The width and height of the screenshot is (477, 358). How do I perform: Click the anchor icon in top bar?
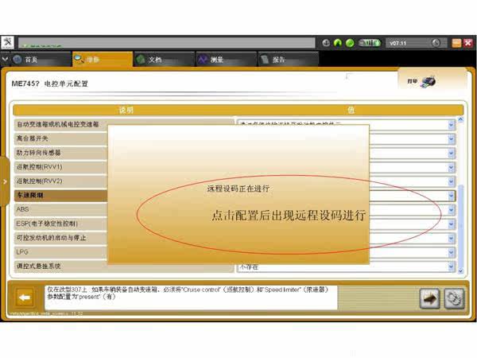326,43
